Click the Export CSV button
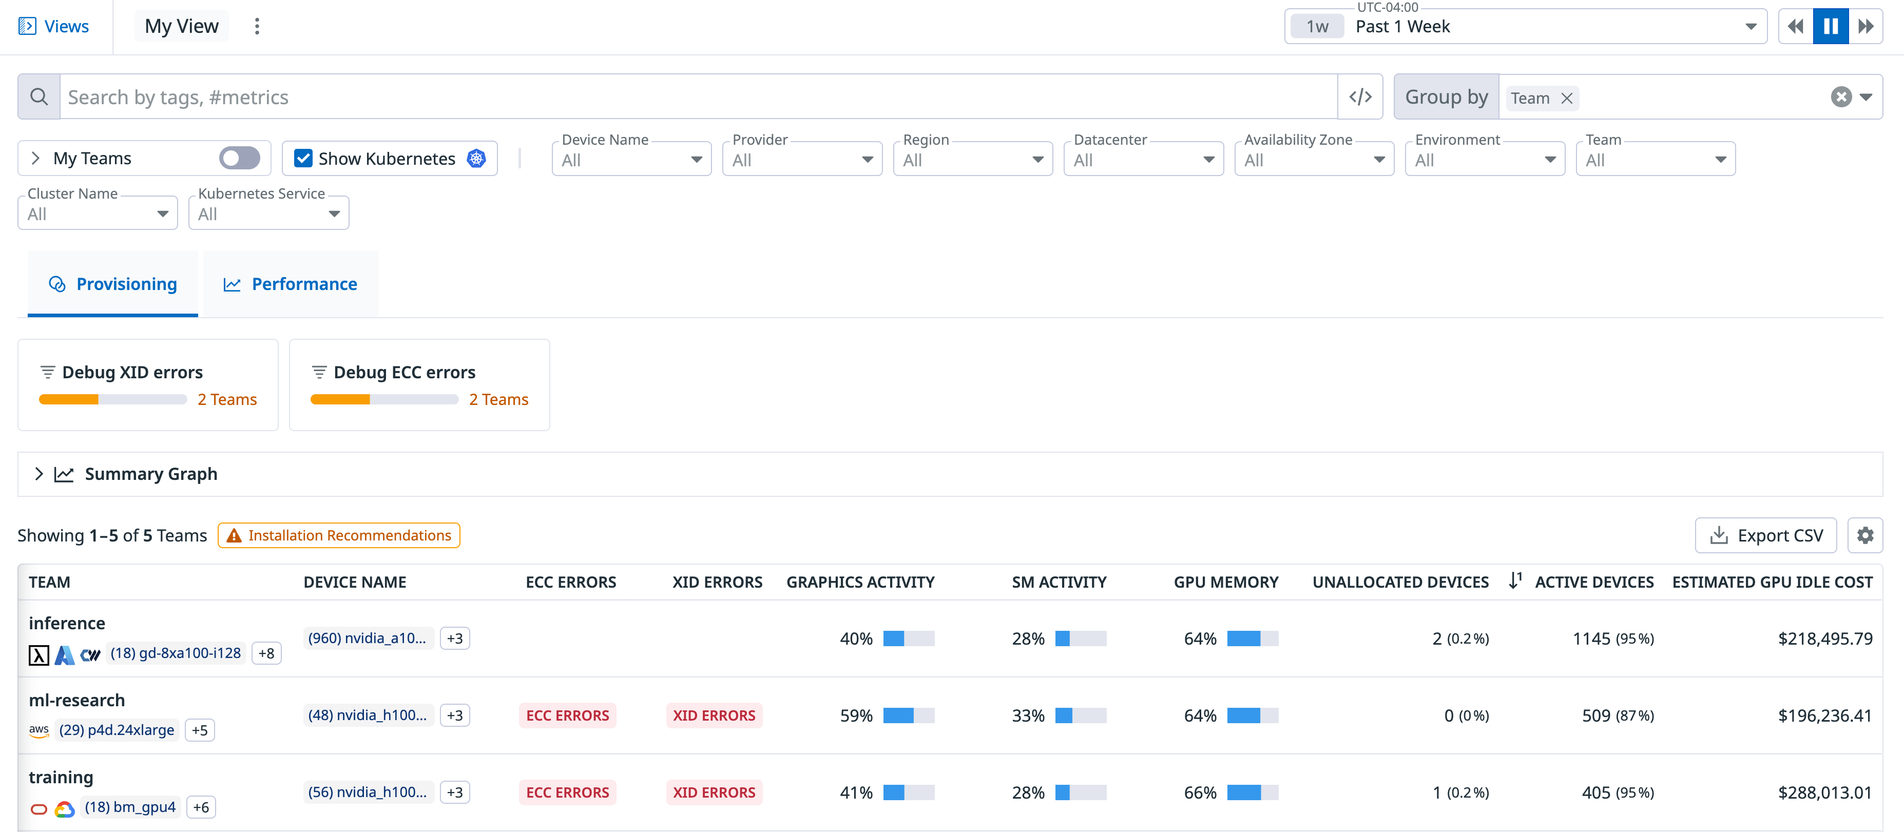 (x=1766, y=535)
